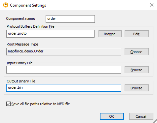Open the Edit button for order.proto
Screen dimensions: 157x123
point(137,34)
